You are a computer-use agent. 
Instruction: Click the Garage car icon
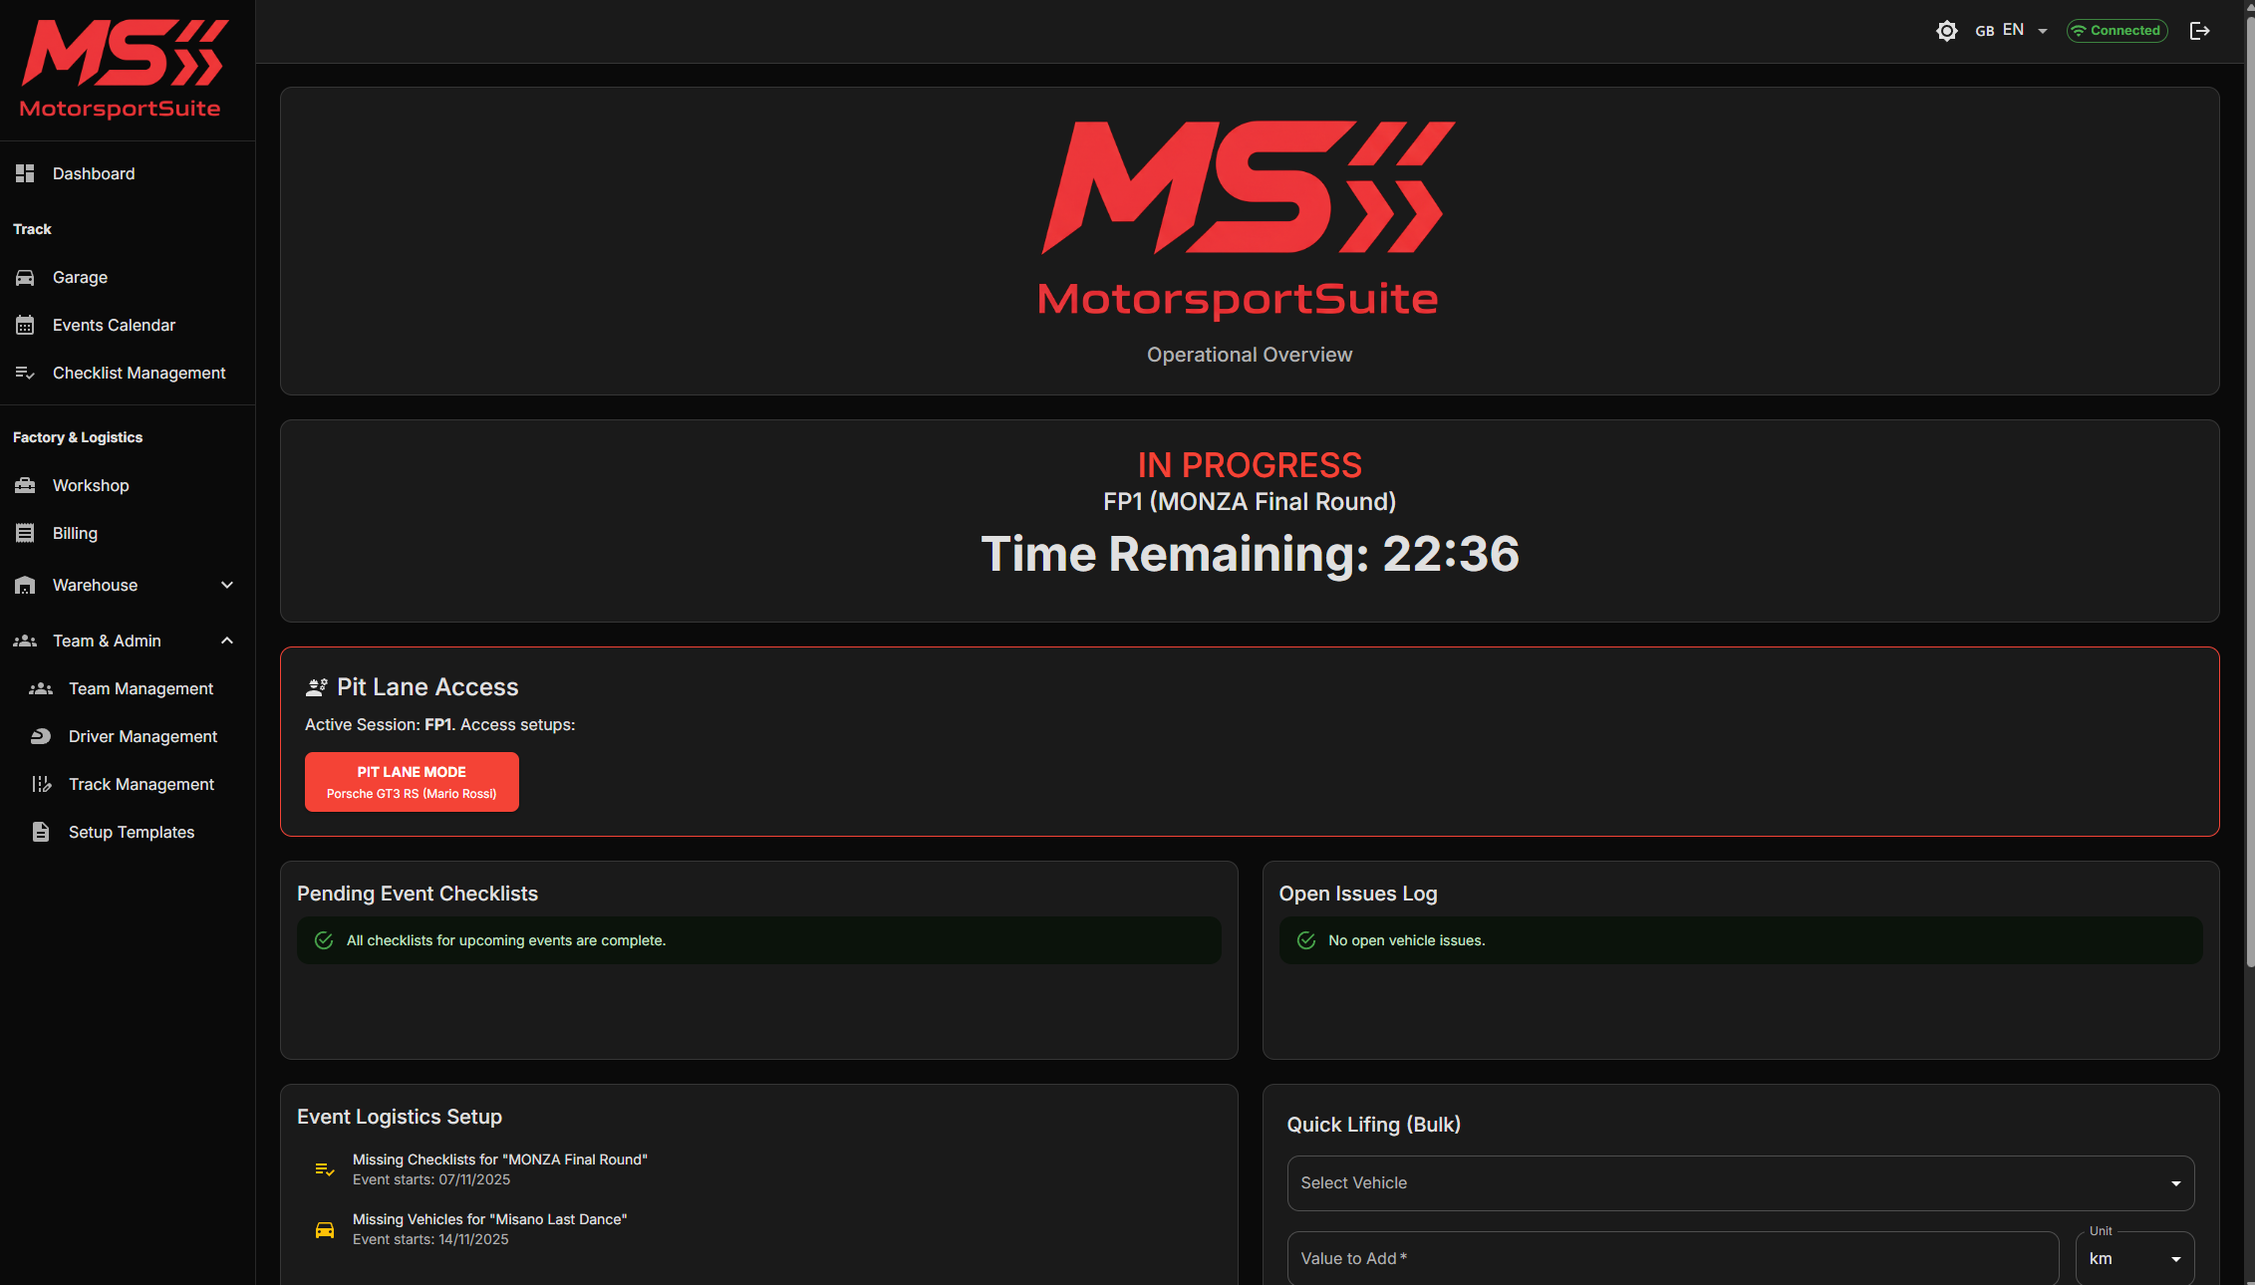[25, 278]
